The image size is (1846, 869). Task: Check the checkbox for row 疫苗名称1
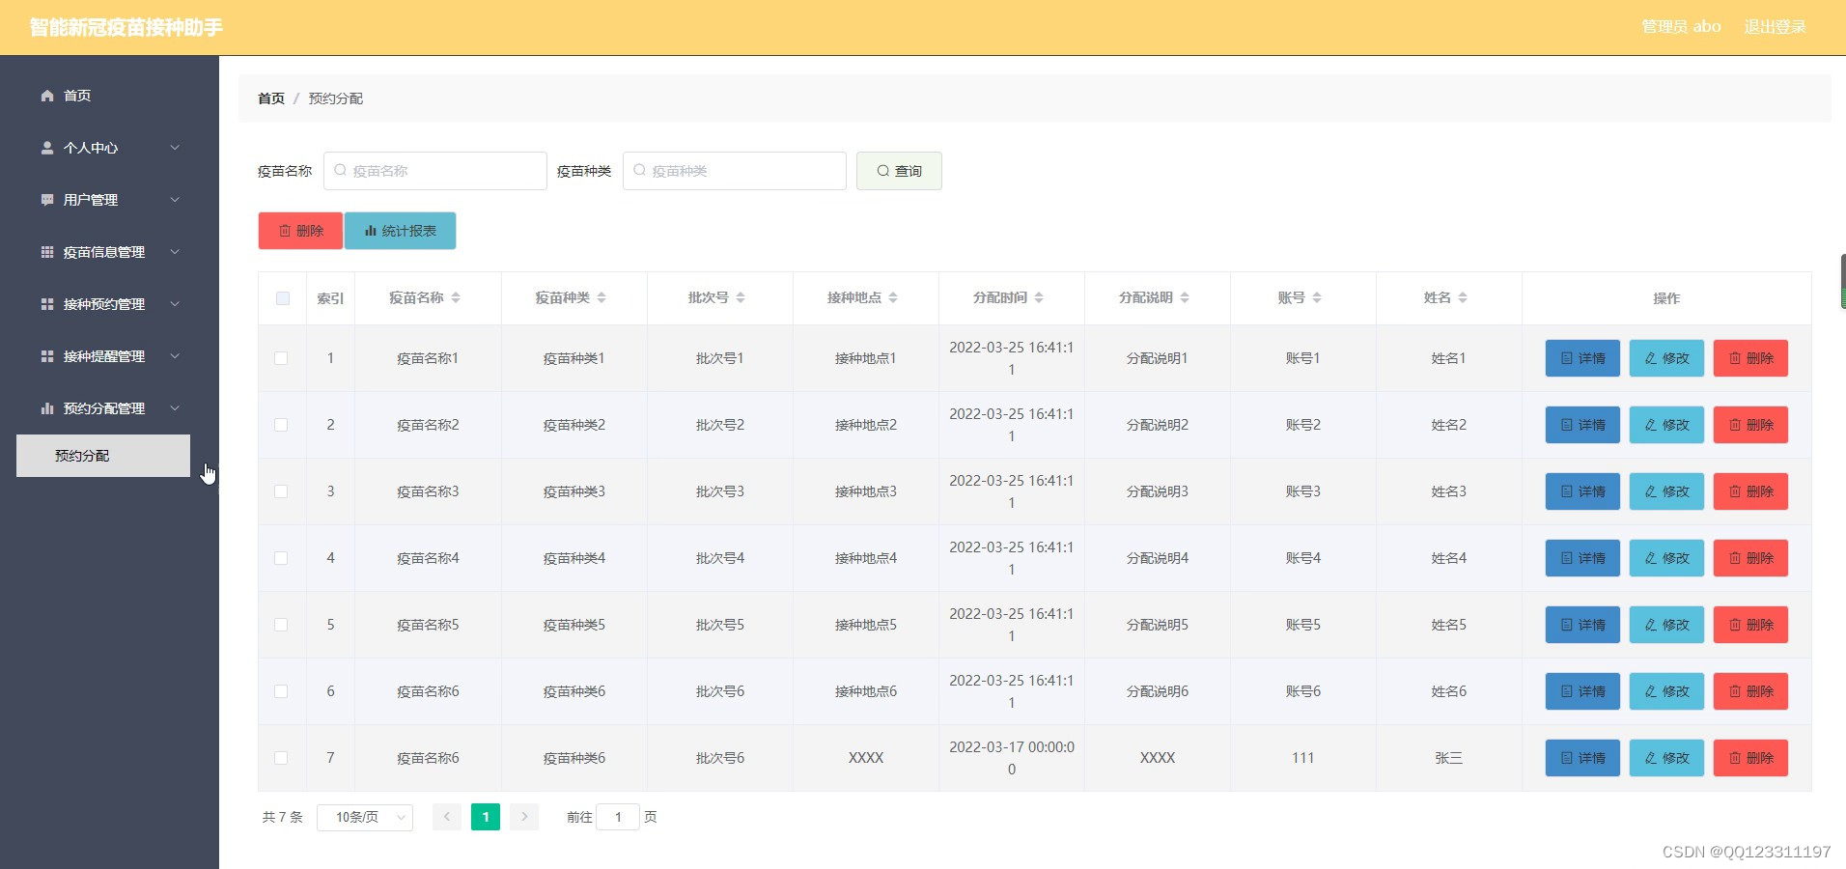[x=281, y=358]
